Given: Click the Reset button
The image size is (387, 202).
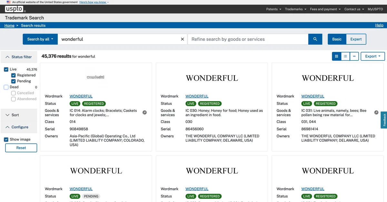Looking at the screenshot, I should pos(21,148).
